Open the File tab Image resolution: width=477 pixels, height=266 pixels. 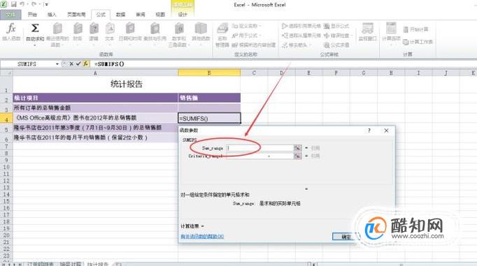[x=10, y=15]
